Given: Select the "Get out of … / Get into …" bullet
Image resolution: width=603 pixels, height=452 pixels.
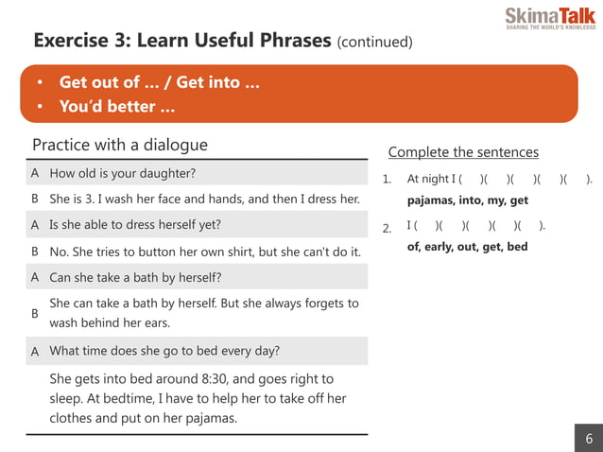Looking at the screenshot, I should [x=160, y=82].
